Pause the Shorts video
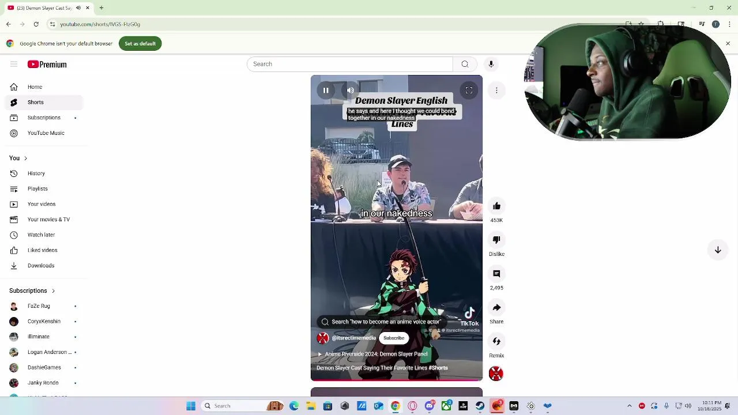738x415 pixels. (x=326, y=90)
